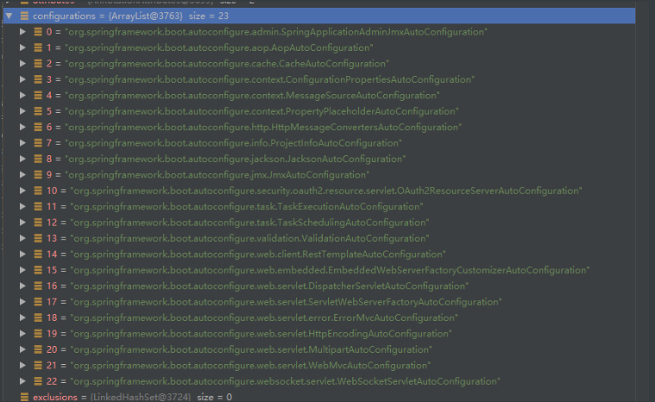Select the TaskExecutionAutoConfiguration string value
The width and height of the screenshot is (655, 402).
(x=247, y=206)
